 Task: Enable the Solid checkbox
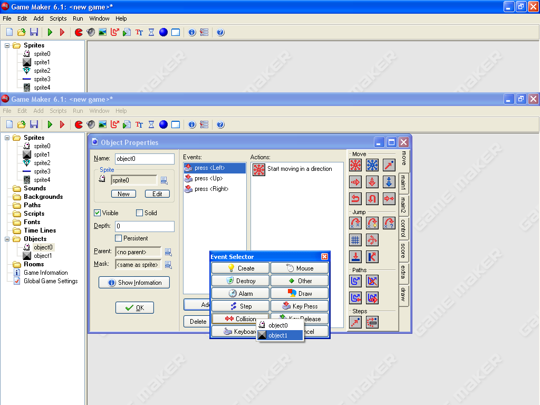coord(139,213)
